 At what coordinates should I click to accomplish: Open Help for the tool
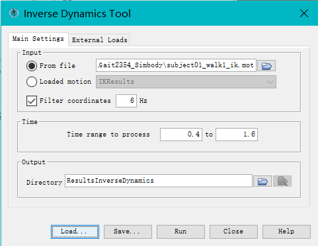tap(286, 231)
